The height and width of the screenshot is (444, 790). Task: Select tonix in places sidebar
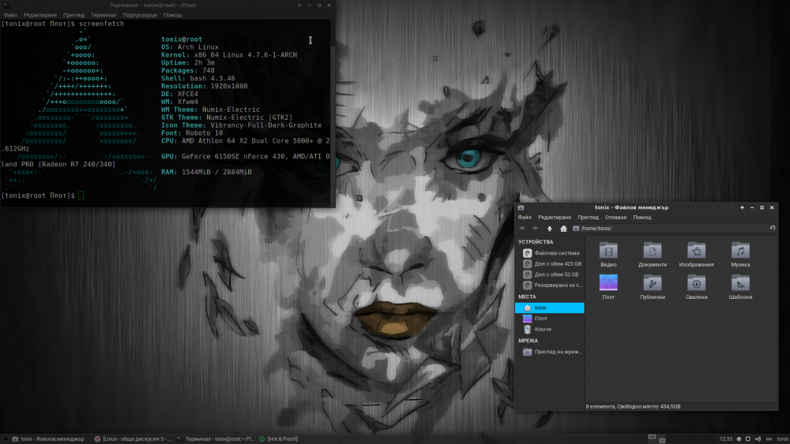point(550,308)
